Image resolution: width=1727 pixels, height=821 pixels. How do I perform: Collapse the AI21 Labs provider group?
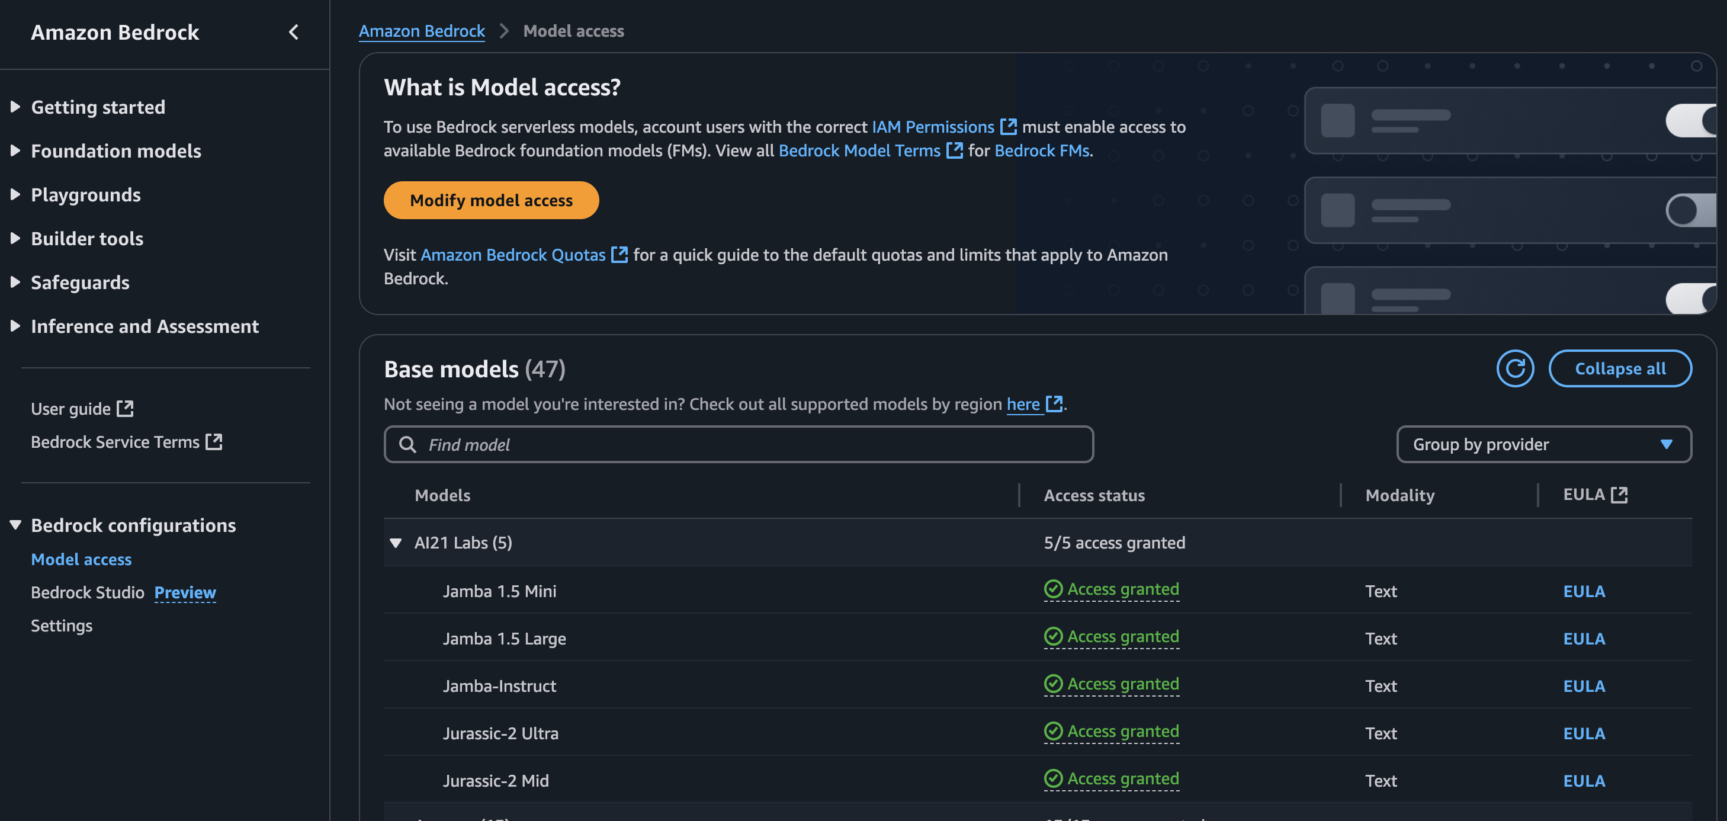(396, 543)
